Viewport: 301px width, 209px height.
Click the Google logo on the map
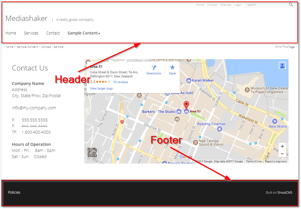186,157
